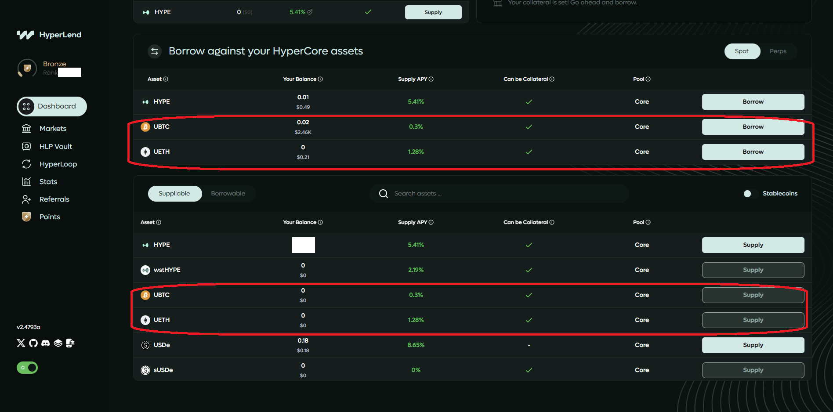The image size is (833, 412).
Task: Click info icon beside Your Balance in Suppliable table
Action: (x=320, y=222)
